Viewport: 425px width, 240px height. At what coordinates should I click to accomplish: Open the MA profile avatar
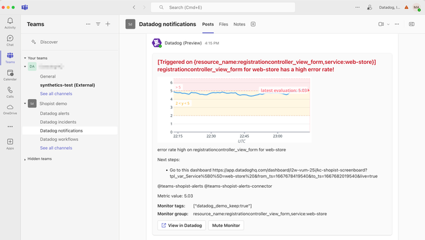[417, 7]
